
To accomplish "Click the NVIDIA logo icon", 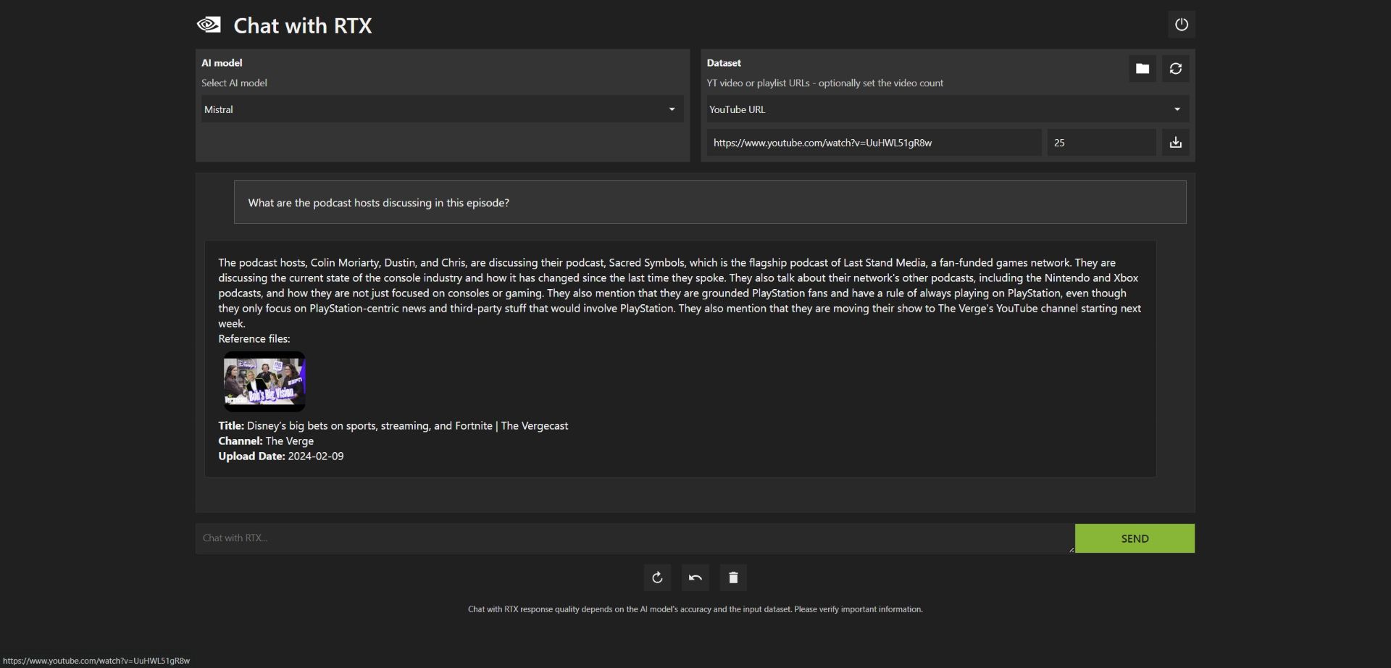I will [x=209, y=25].
